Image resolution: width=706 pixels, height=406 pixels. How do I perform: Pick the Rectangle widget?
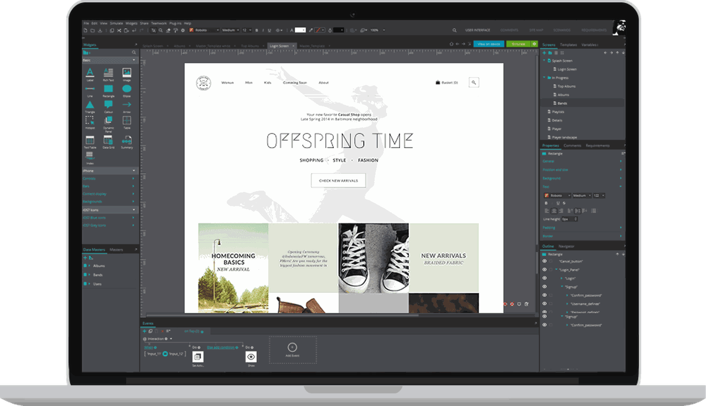click(109, 91)
